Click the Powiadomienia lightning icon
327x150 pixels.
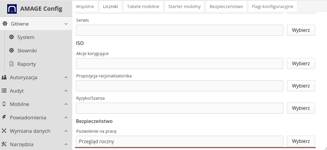[4, 118]
